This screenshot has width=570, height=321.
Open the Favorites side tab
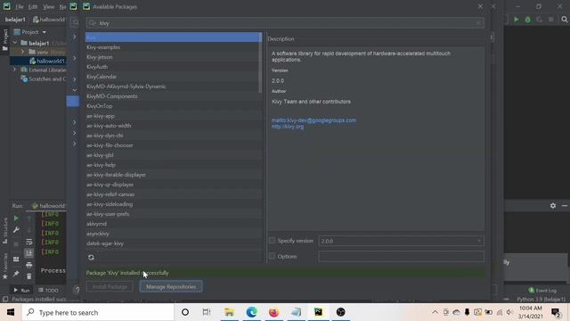pos(4,266)
